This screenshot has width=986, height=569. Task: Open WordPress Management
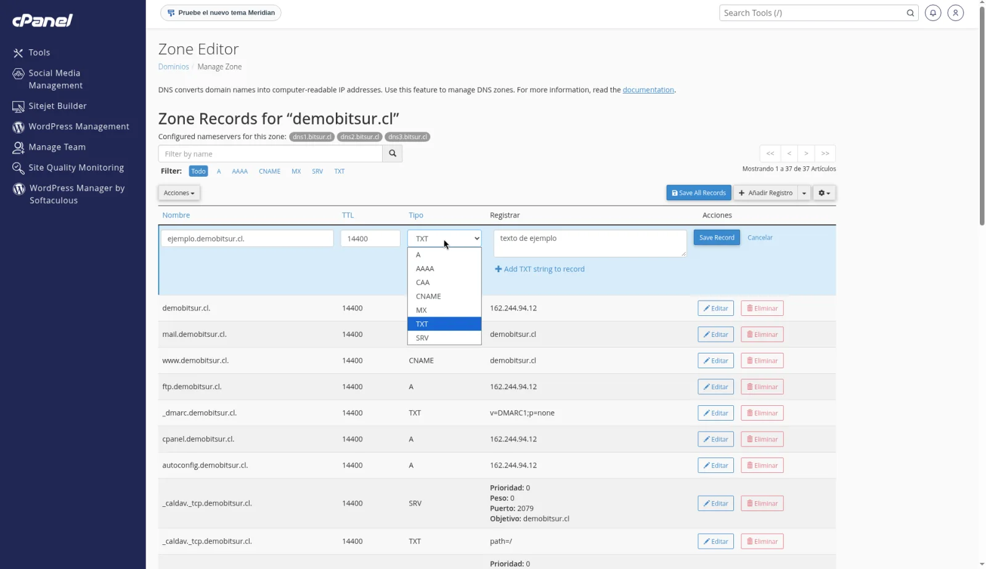[x=71, y=127]
